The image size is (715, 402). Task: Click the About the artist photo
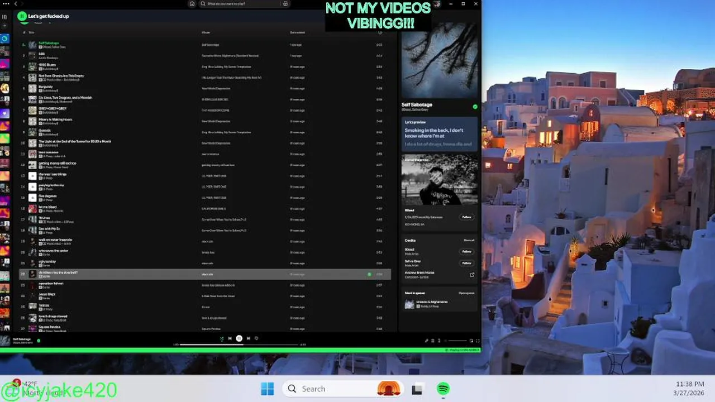tap(440, 180)
